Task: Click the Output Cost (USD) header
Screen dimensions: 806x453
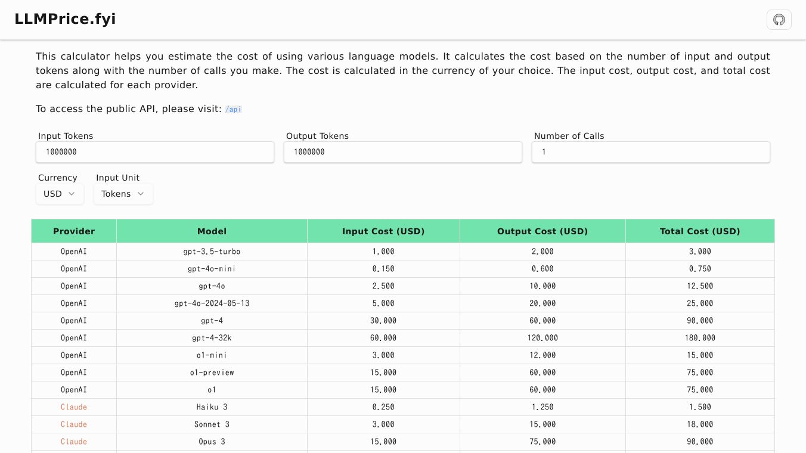Action: click(542, 231)
